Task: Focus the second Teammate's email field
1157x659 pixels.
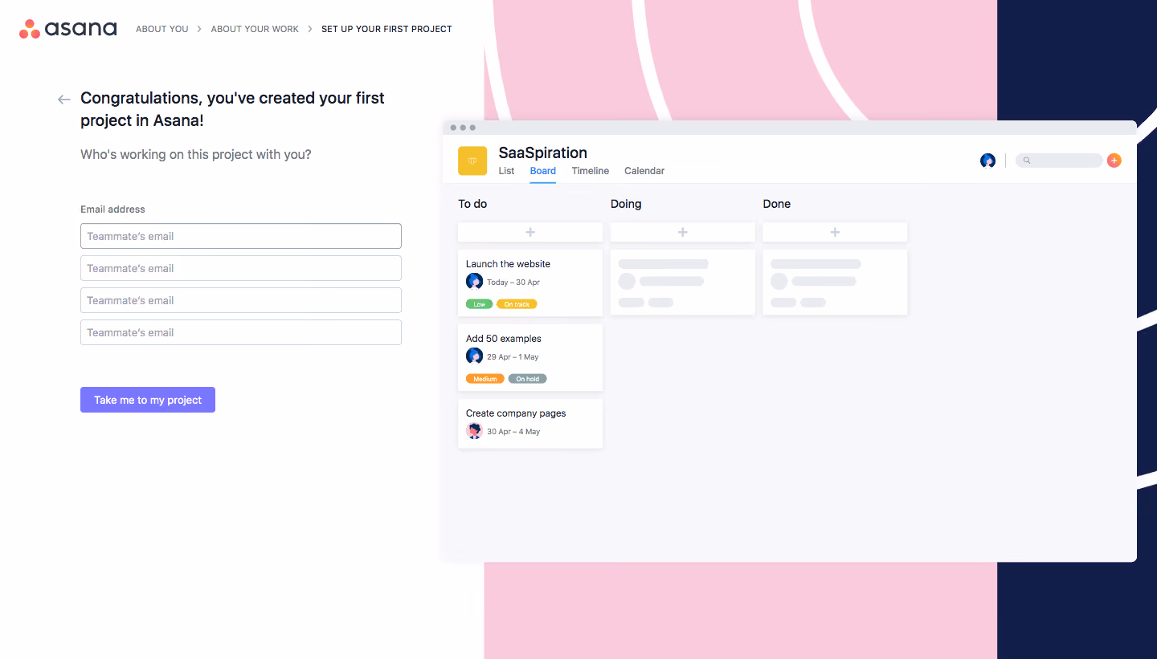Action: [241, 268]
